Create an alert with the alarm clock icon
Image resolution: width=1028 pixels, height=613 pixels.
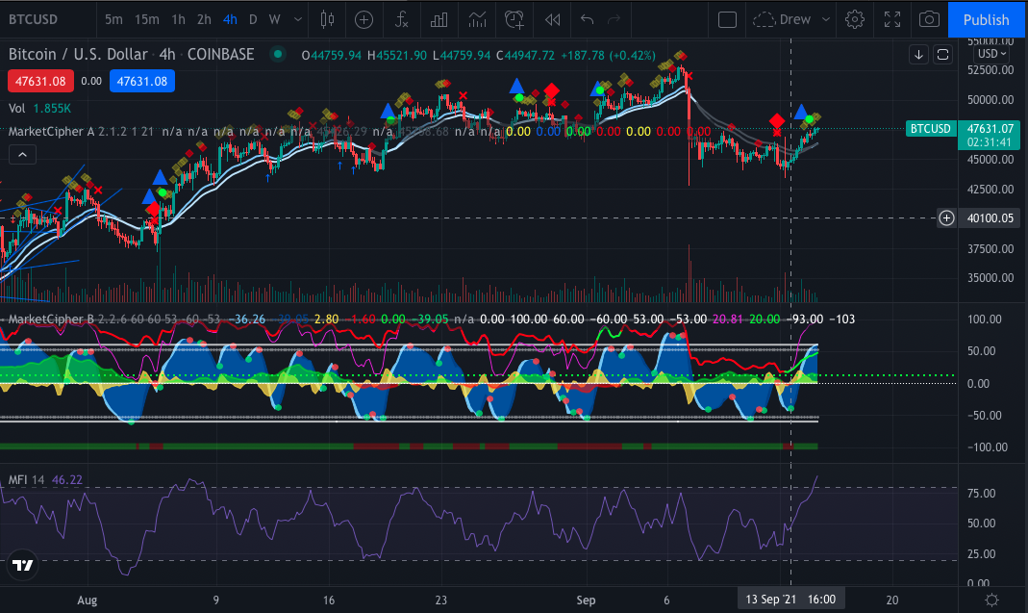[x=514, y=19]
